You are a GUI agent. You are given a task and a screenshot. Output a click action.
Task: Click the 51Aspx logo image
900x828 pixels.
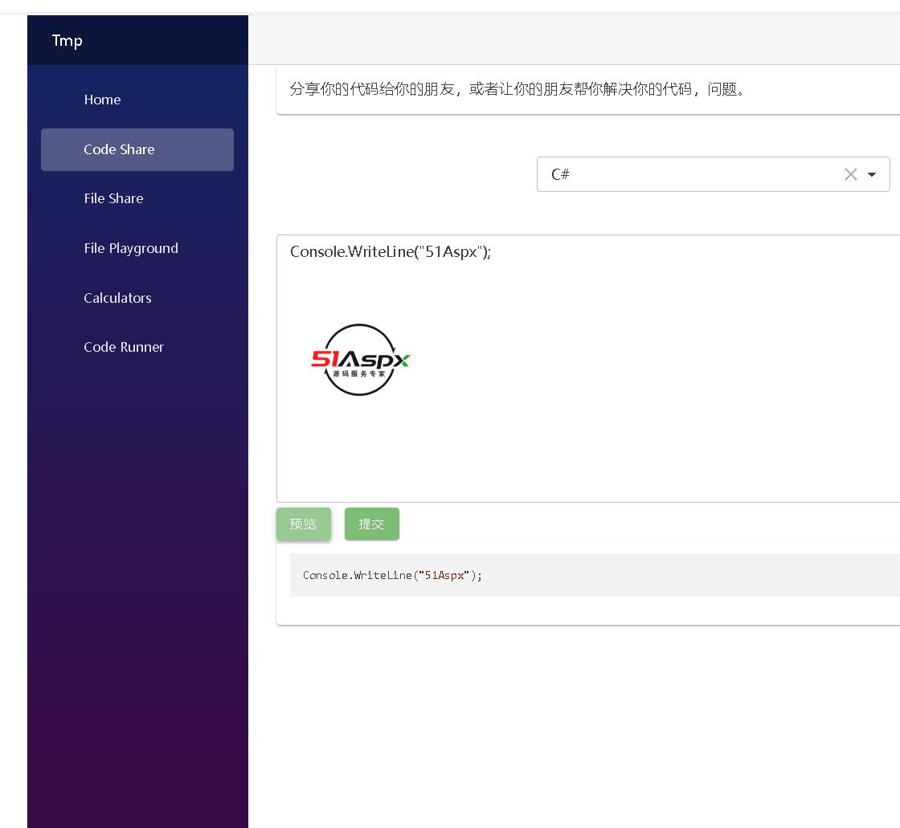point(360,360)
